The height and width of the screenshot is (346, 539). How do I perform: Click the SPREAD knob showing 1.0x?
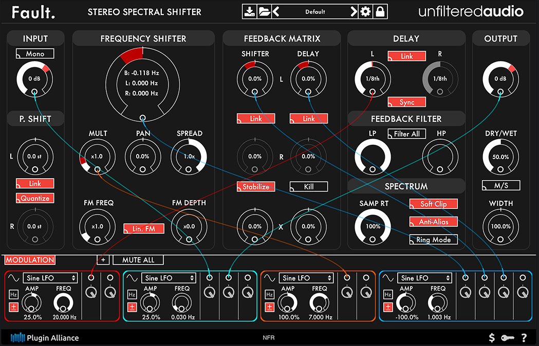pos(189,157)
